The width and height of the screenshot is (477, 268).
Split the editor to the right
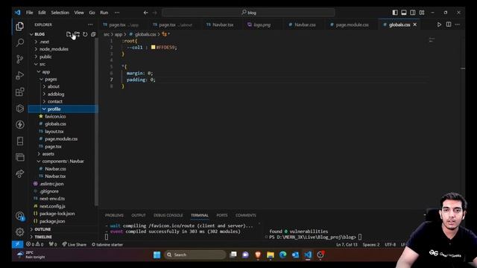coord(449,25)
